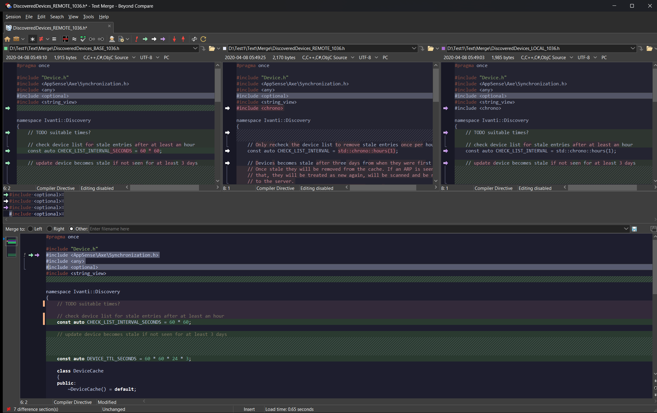657x413 pixels.
Task: Open file folder icon for BASE pane
Action: [x=212, y=48]
